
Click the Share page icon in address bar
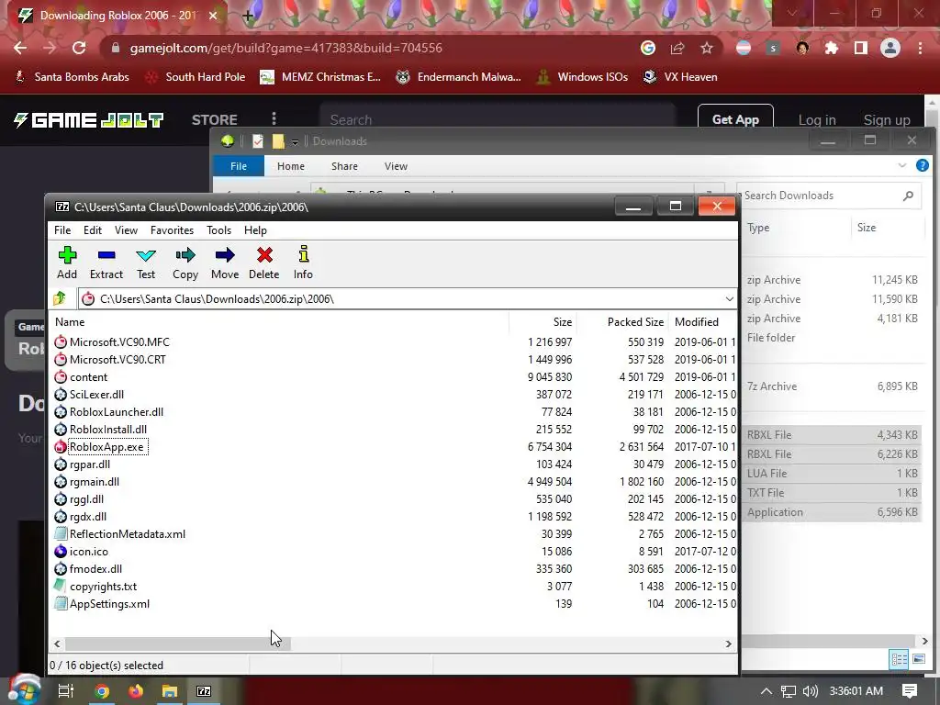pyautogui.click(x=677, y=48)
